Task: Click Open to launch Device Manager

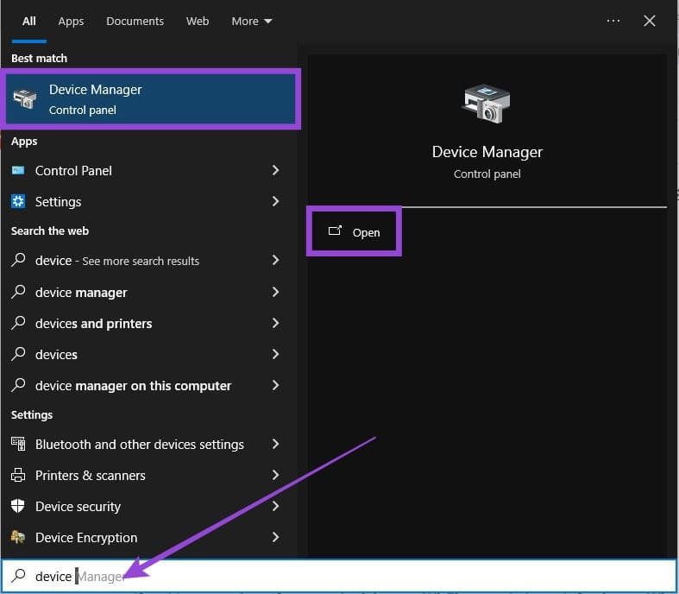Action: [x=355, y=231]
